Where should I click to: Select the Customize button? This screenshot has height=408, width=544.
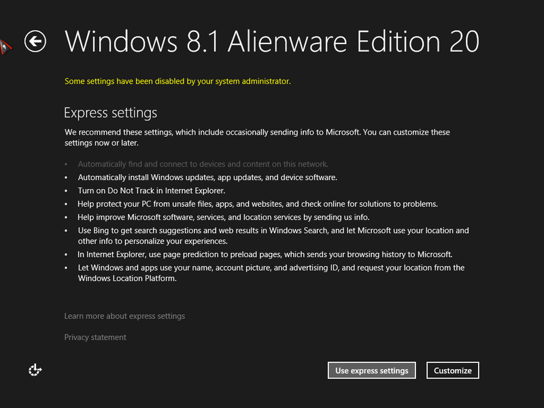(452, 371)
